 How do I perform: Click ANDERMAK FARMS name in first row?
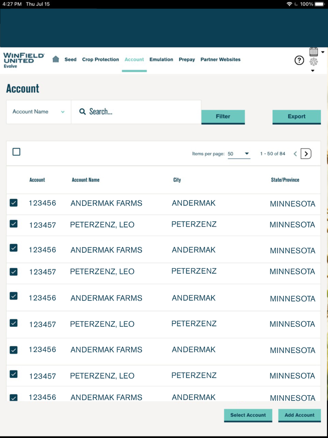click(106, 204)
